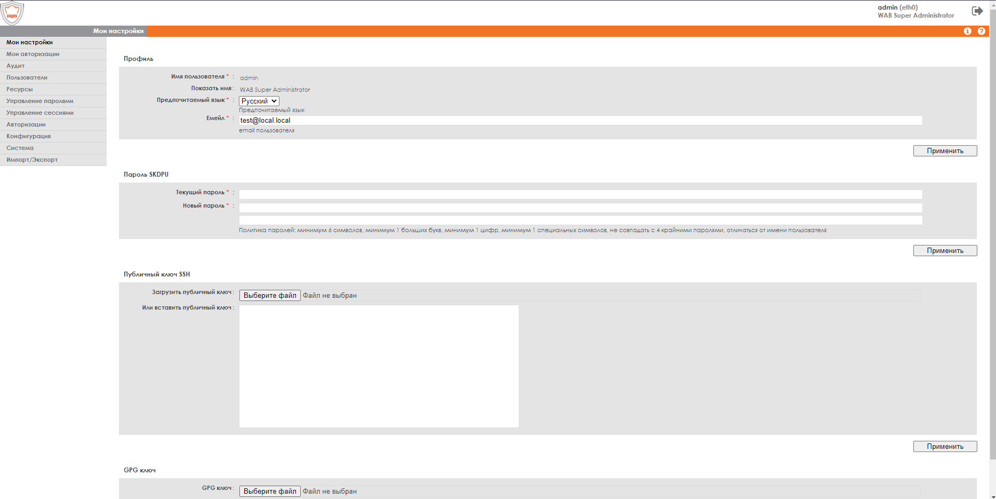
Task: Open the help question mark icon
Action: pyautogui.click(x=982, y=31)
